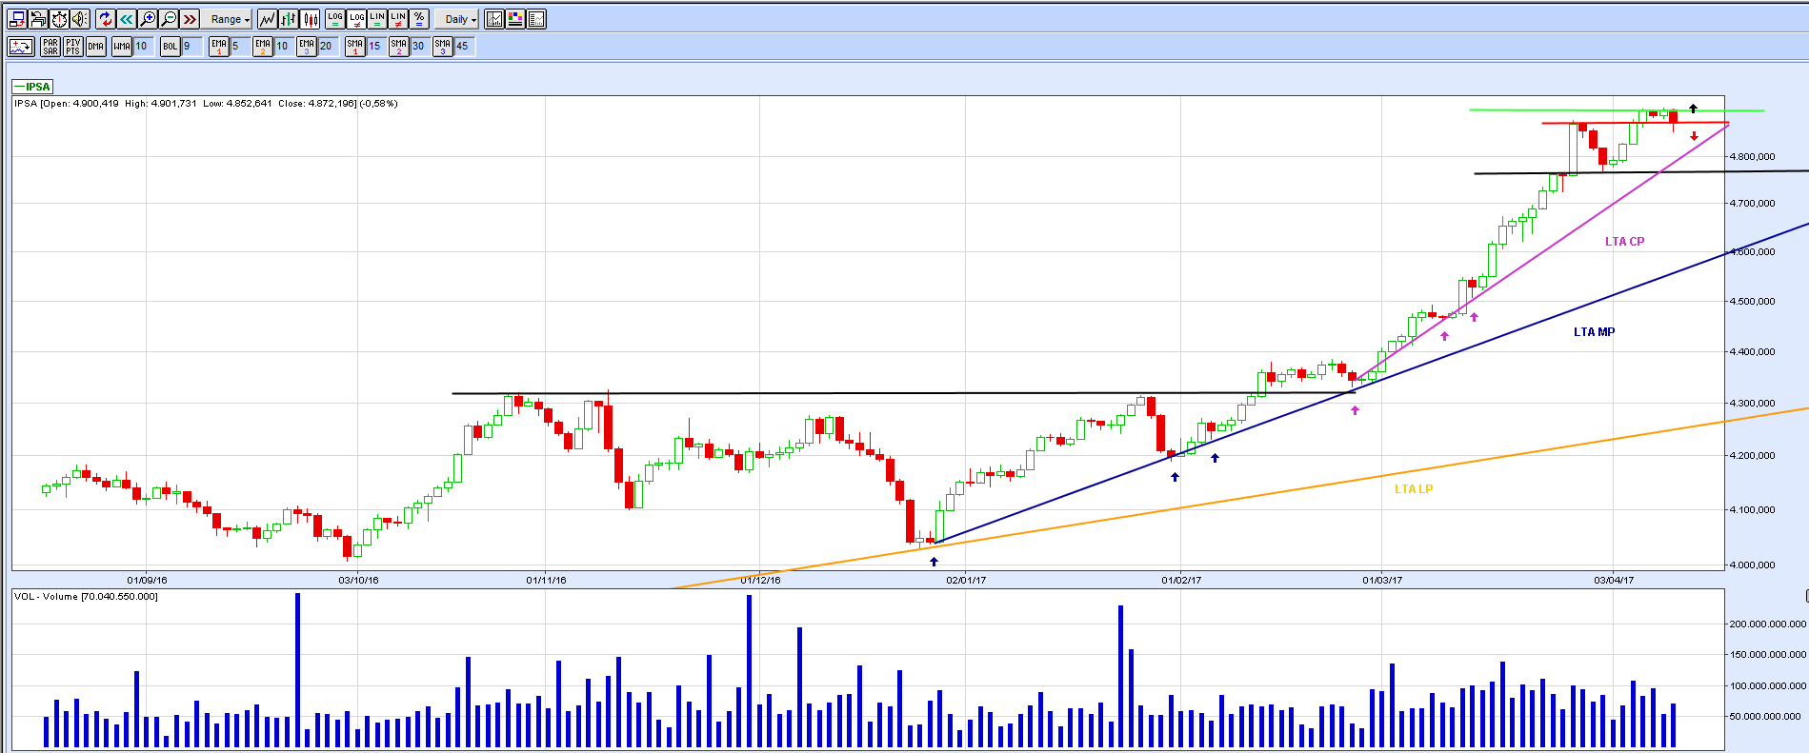Screen dimensions: 1809x753
Task: Zoom out with the minus magnifier
Action: (x=169, y=19)
